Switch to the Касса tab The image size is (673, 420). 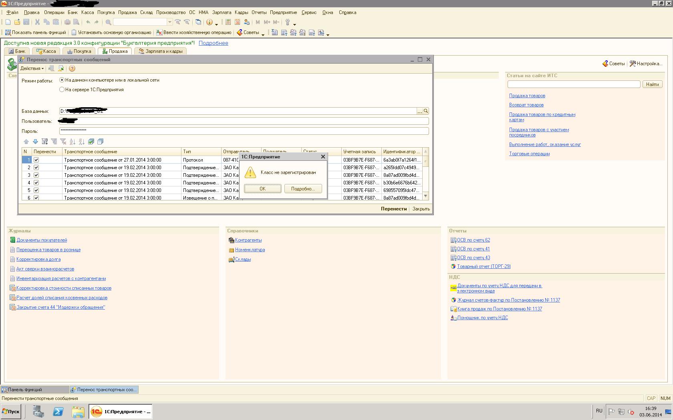tap(46, 51)
